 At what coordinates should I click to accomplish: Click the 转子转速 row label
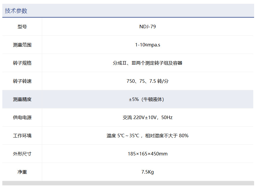22,81
